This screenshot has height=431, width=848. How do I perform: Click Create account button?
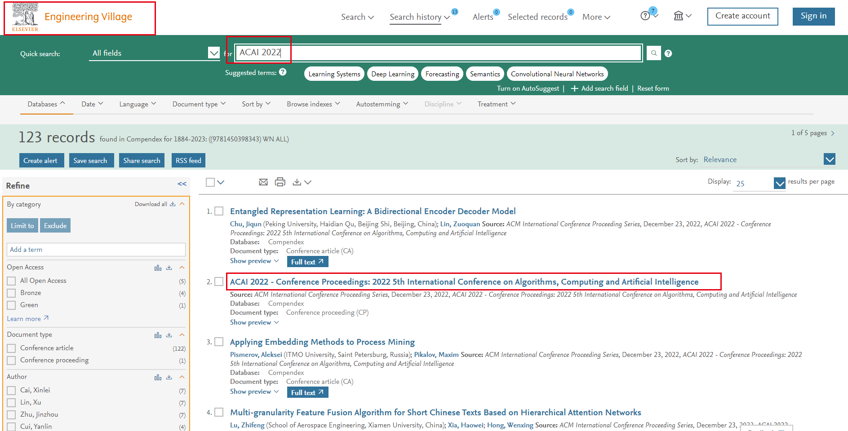tap(742, 16)
